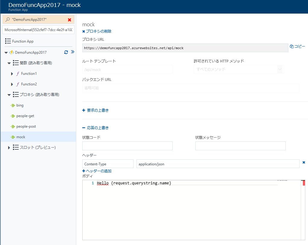Select the mock proxy entry
Viewport: 308px width, 245px height.
point(38,137)
